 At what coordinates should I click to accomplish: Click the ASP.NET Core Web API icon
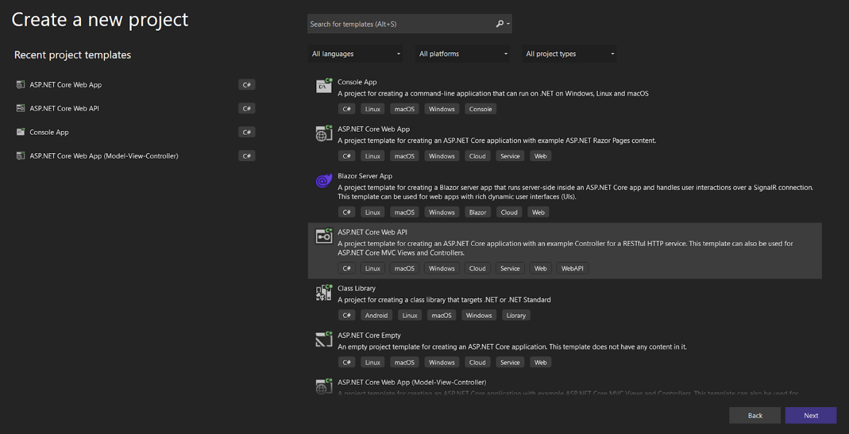point(324,236)
